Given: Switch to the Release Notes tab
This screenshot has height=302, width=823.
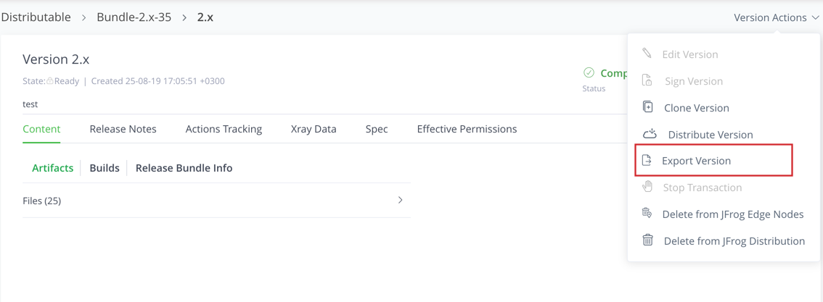Looking at the screenshot, I should click(123, 129).
